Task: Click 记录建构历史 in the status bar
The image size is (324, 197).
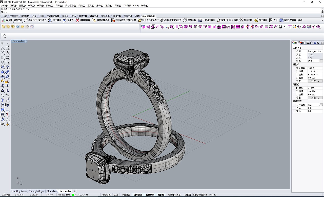Action: [175, 195]
